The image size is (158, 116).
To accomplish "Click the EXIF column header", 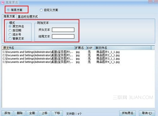I will point(91,48).
